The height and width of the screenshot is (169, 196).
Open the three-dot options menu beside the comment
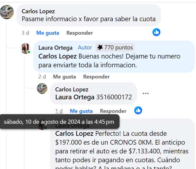(146, 93)
